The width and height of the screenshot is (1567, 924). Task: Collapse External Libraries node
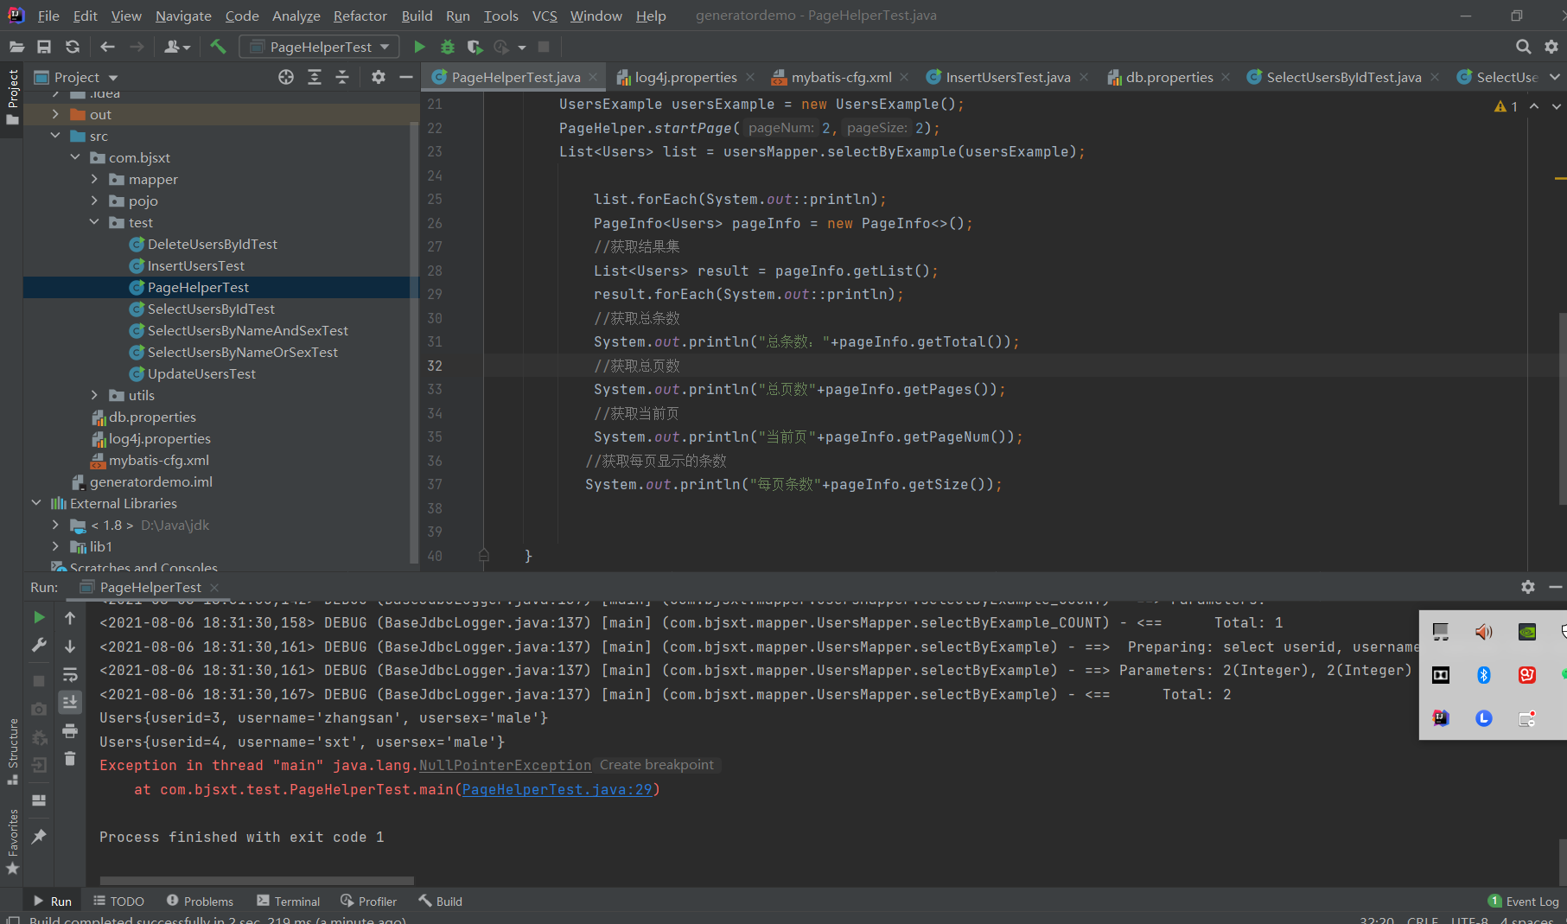click(35, 503)
